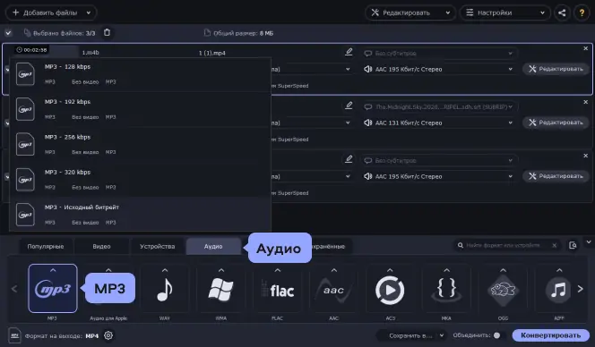The height and width of the screenshot is (347, 595).
Task: Click the Конвертировать button
Action: click(x=550, y=335)
